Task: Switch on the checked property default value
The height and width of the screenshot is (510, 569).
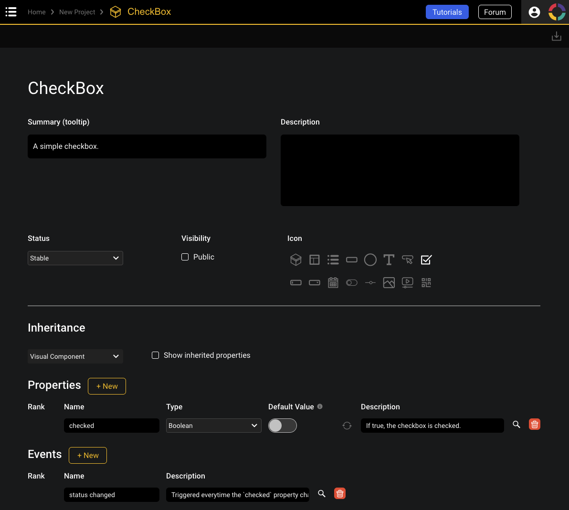Action: [282, 425]
